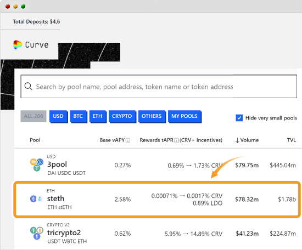Viewport: 302px width, 250px height.
Task: Click the 3pool token icons
Action: 37,165
